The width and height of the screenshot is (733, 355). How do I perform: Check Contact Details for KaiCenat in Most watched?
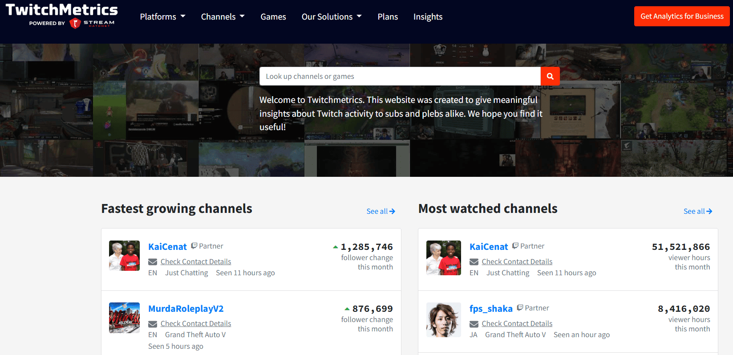(517, 262)
